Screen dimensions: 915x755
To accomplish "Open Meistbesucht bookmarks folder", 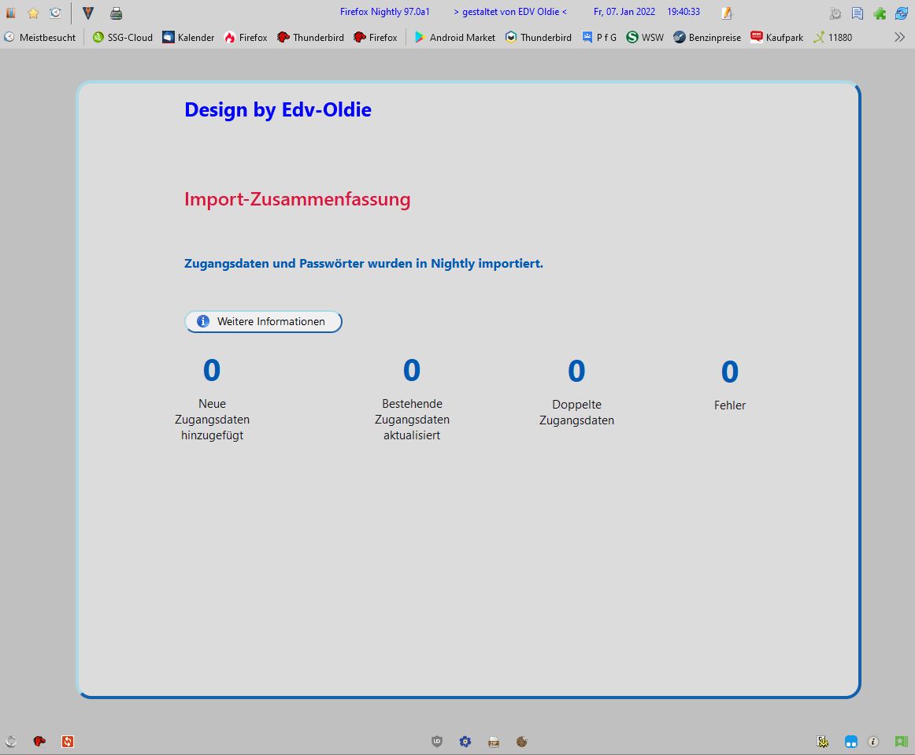I will 39,37.
